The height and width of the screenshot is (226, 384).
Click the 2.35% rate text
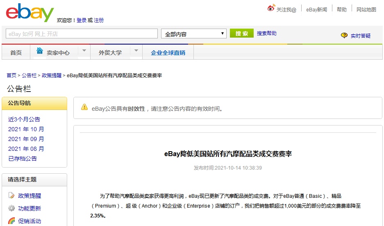[98, 216]
